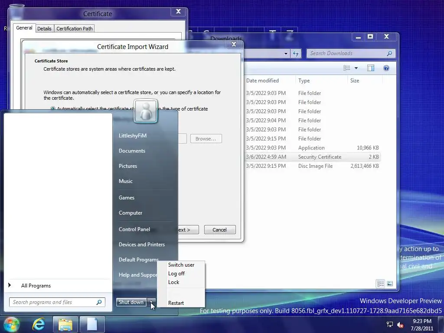
Task: Minimize the Downloads window
Action: click(358, 36)
